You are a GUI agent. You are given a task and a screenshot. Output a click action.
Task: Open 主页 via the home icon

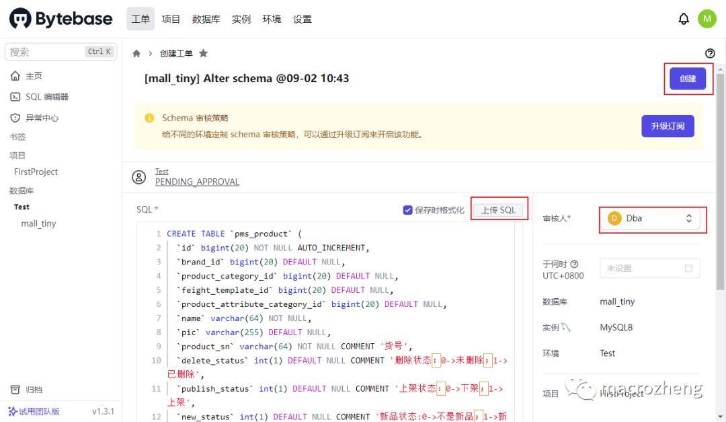30,75
